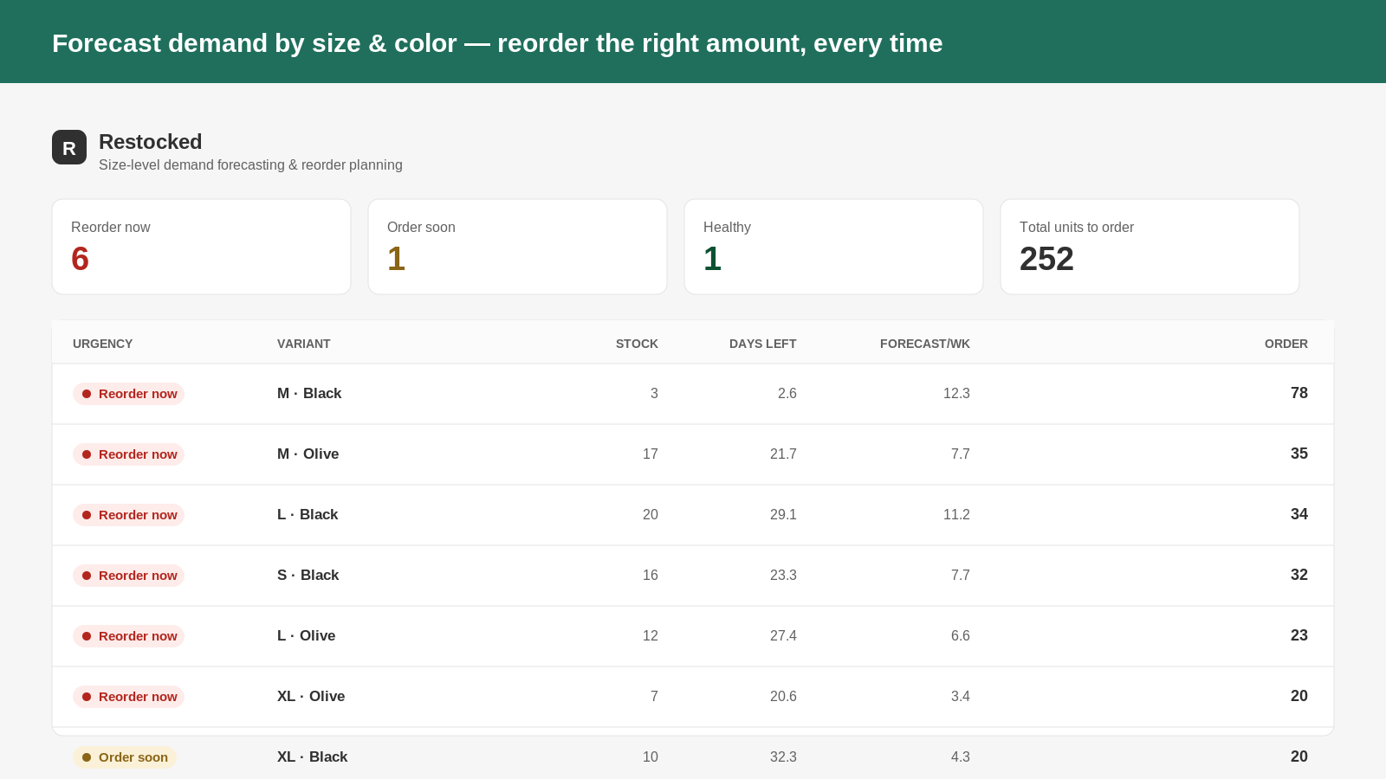Open the Healthy summary card

[x=833, y=247]
